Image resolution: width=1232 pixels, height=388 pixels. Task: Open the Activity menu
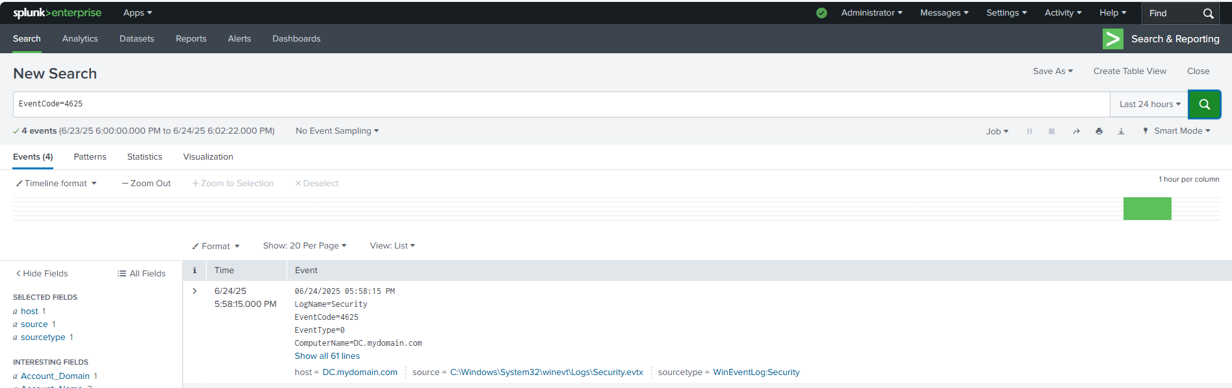click(1063, 13)
